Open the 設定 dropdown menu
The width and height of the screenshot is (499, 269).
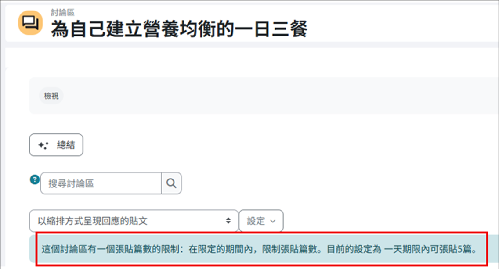click(x=261, y=221)
